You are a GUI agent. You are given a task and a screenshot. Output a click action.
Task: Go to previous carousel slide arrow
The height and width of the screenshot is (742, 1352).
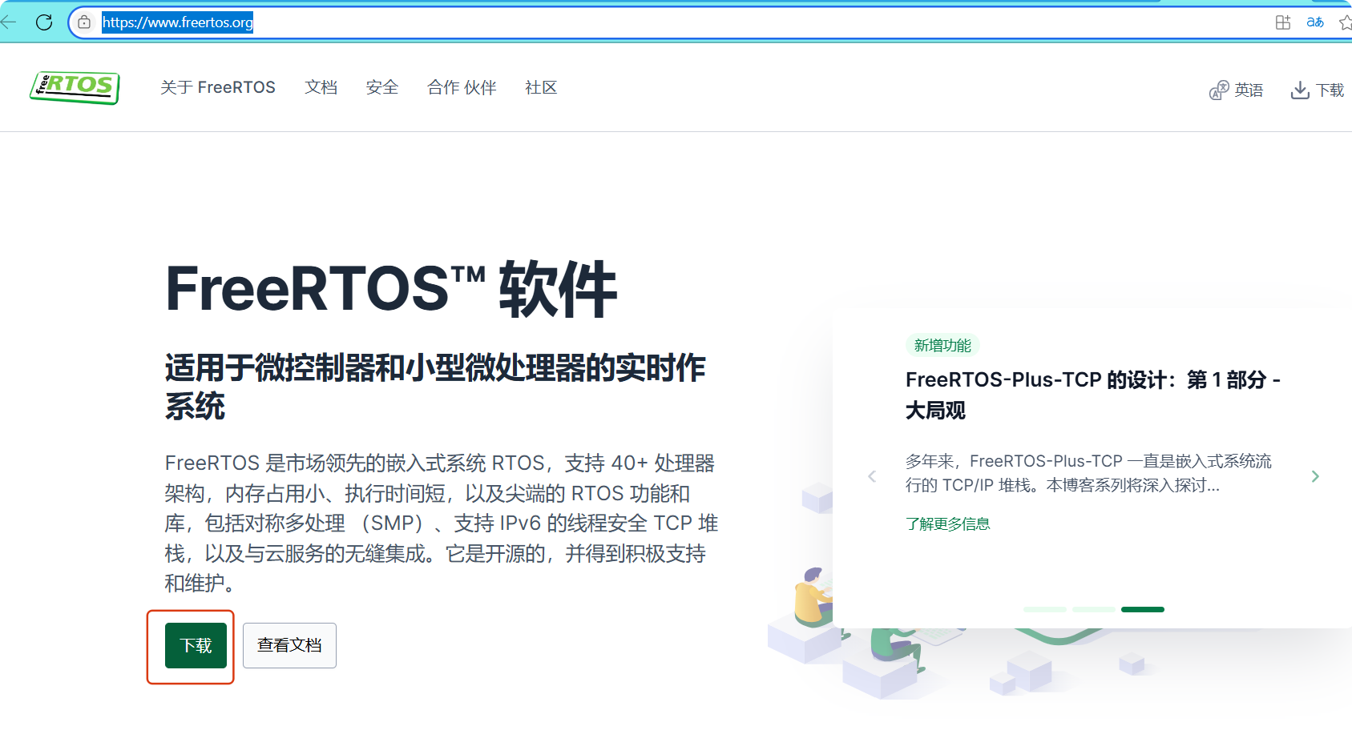click(872, 476)
